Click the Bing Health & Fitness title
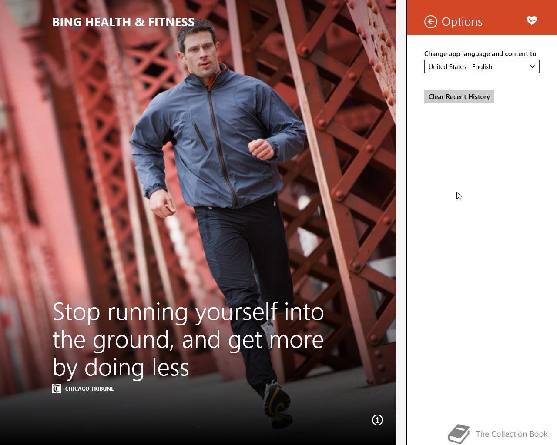Screen dimensions: 557x445 pos(123,22)
